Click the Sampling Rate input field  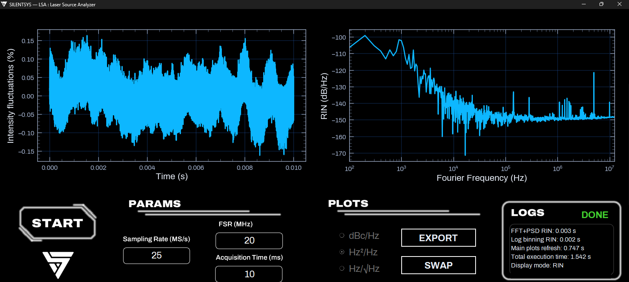click(157, 255)
